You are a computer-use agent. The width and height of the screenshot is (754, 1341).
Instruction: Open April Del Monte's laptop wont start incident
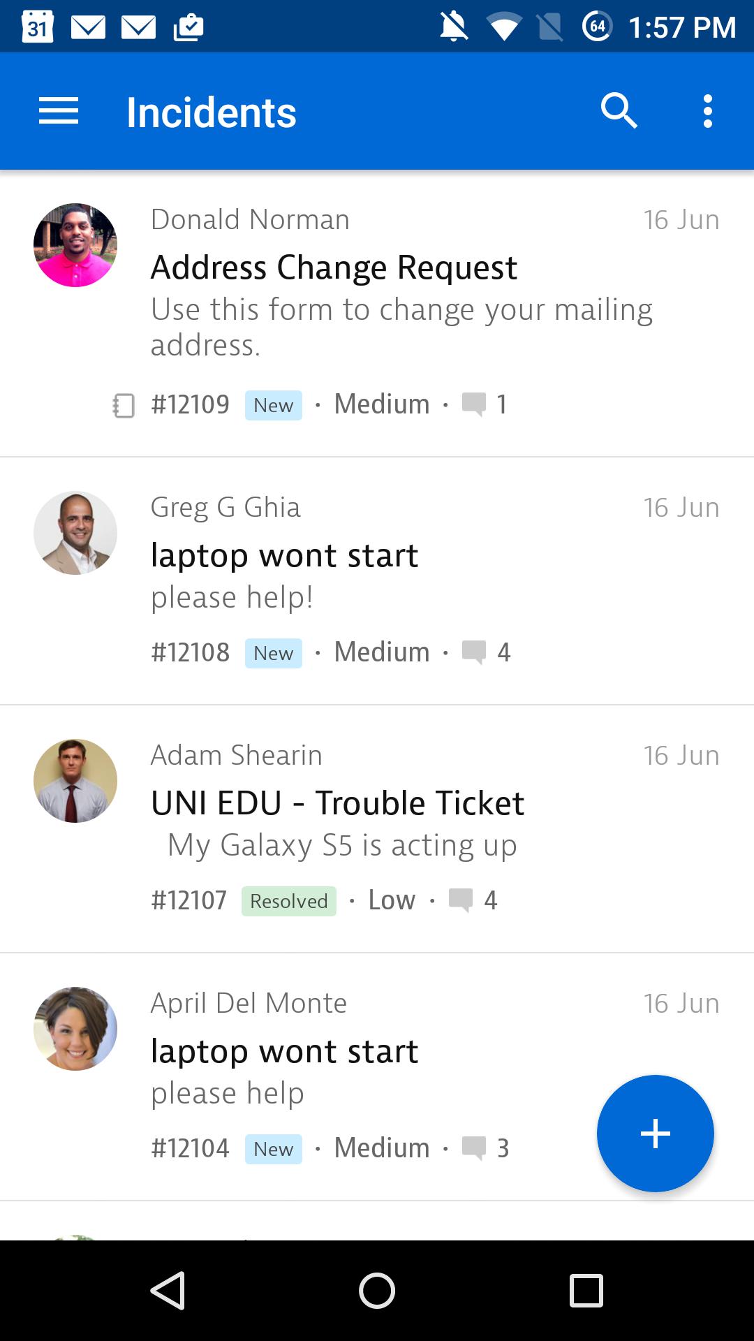tap(284, 1051)
